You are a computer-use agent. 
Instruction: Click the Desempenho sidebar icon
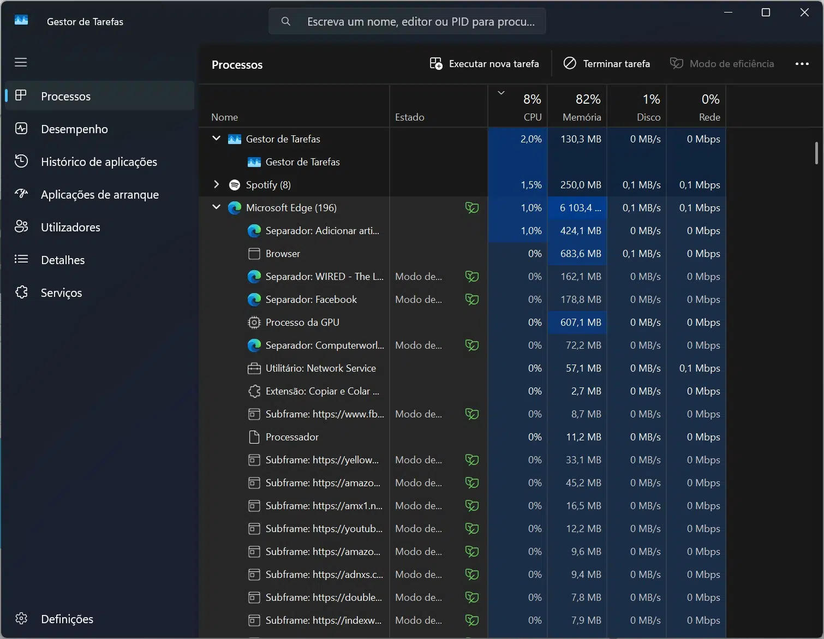click(x=21, y=129)
